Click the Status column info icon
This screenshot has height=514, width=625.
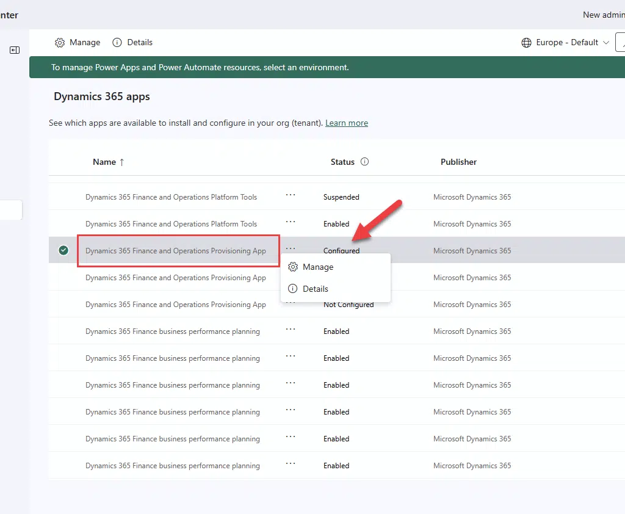(x=365, y=162)
